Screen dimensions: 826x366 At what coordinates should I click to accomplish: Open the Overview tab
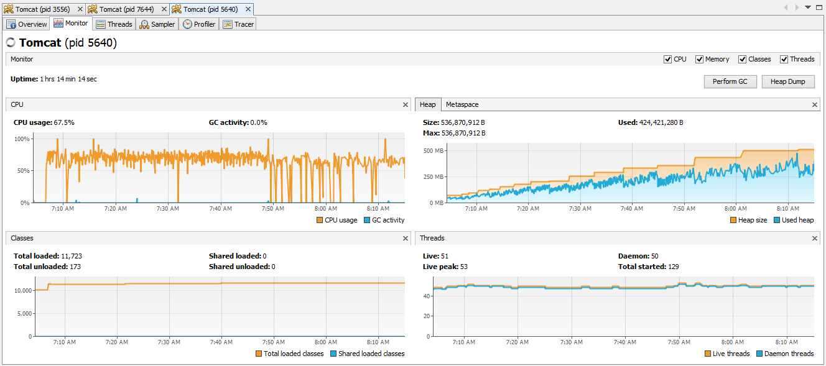tap(27, 24)
